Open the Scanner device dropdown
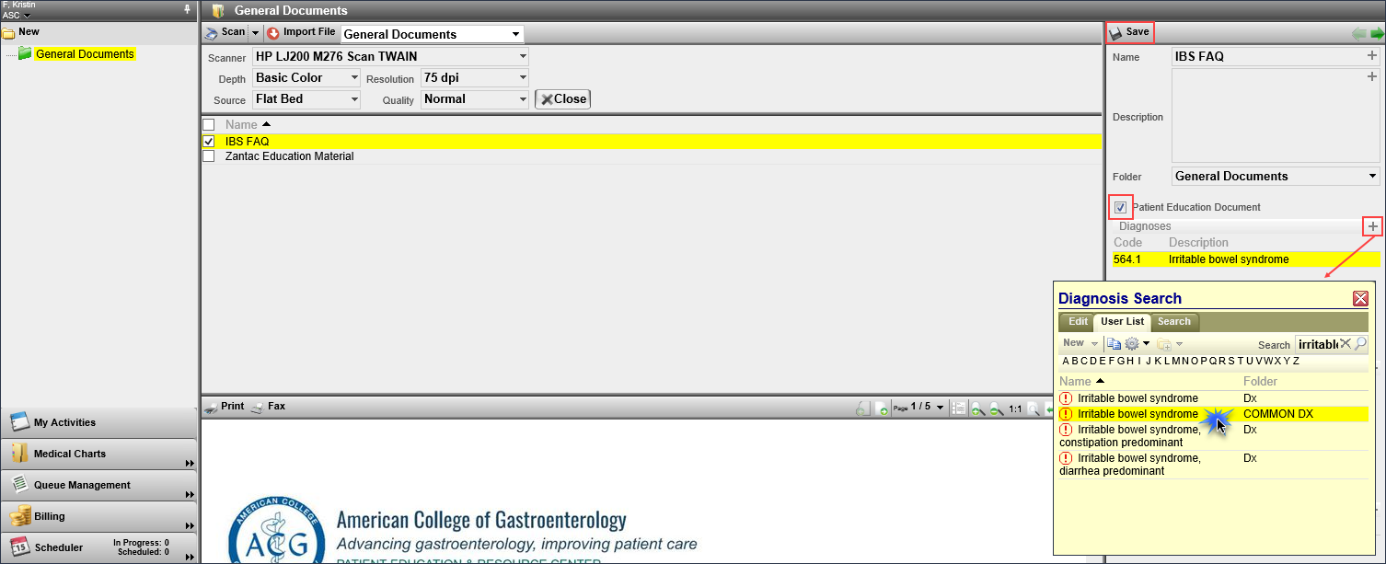 [390, 57]
